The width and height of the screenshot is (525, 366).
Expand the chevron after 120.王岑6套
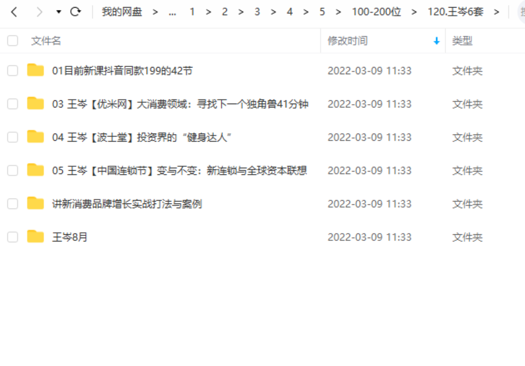(496, 12)
